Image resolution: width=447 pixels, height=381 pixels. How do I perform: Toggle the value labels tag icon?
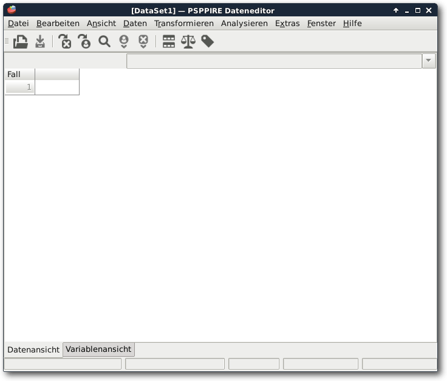point(208,42)
